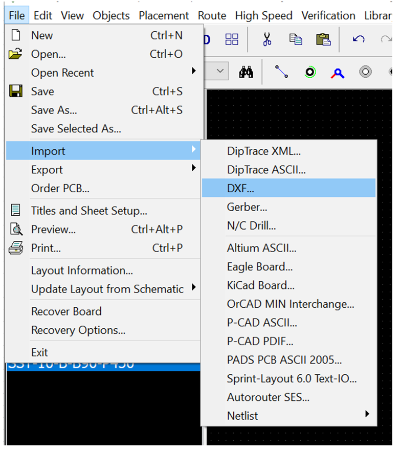Open the High Speed menu
The width and height of the screenshot is (401, 452).
tap(264, 15)
